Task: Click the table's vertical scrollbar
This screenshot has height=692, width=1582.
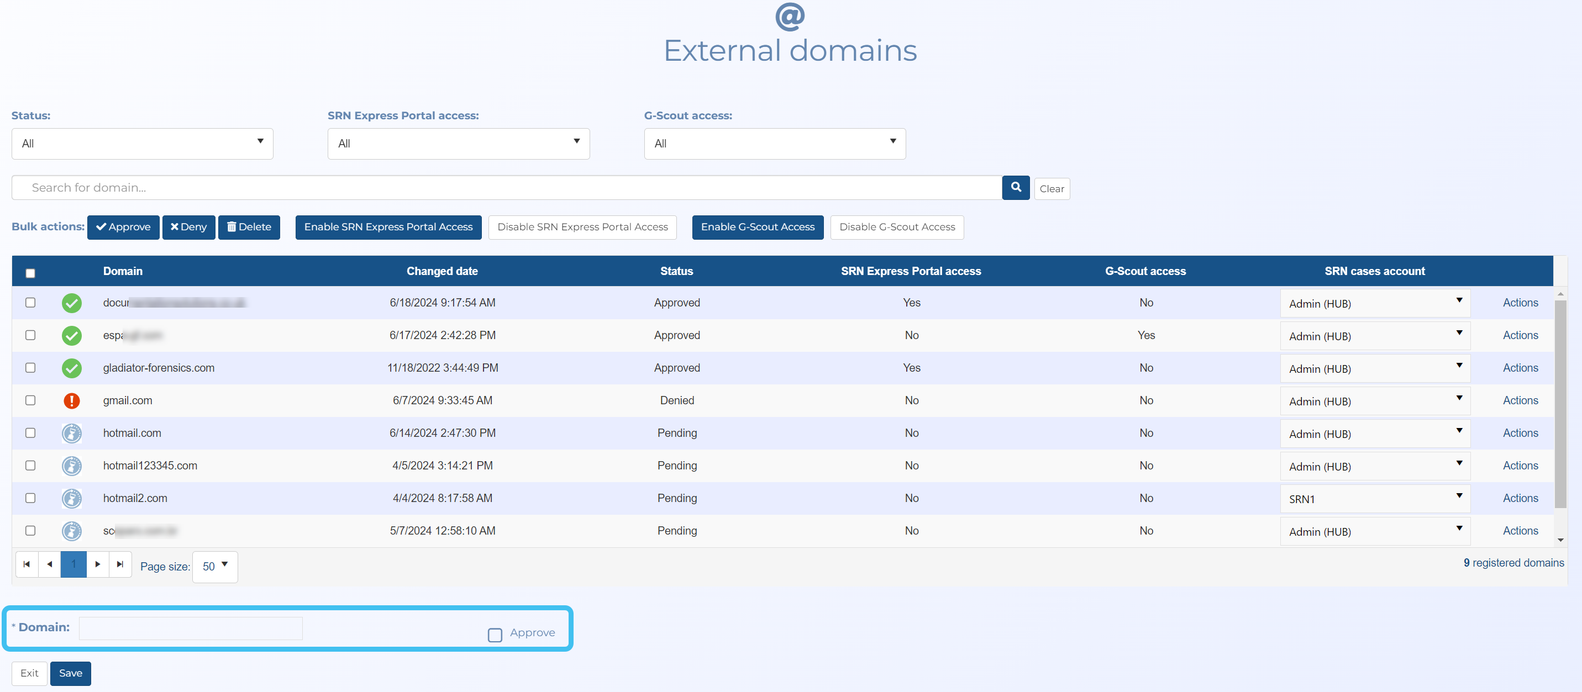Action: [x=1559, y=405]
